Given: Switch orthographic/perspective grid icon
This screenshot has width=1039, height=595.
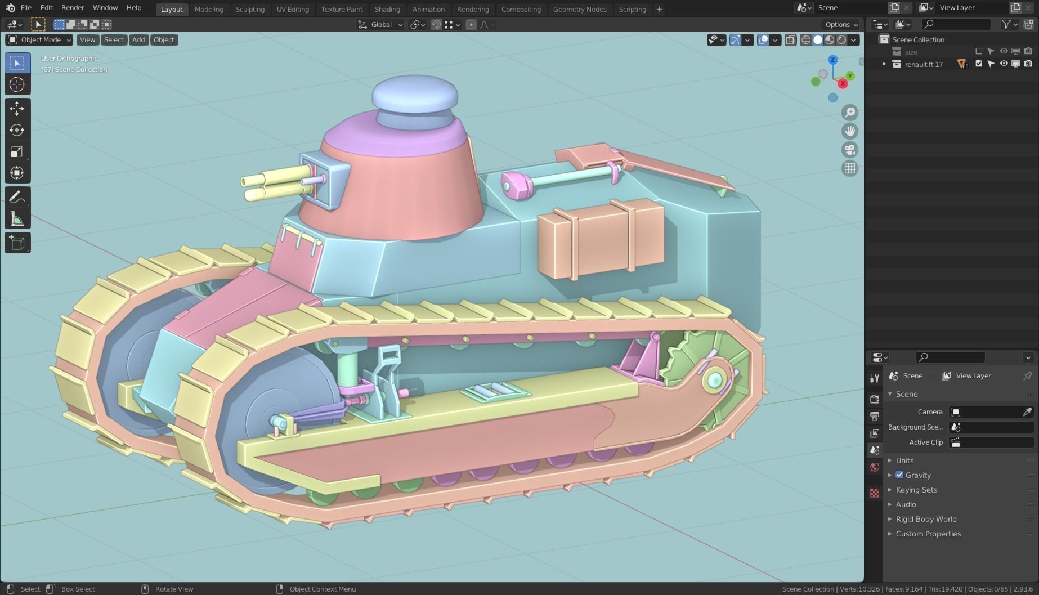Looking at the screenshot, I should coord(849,168).
